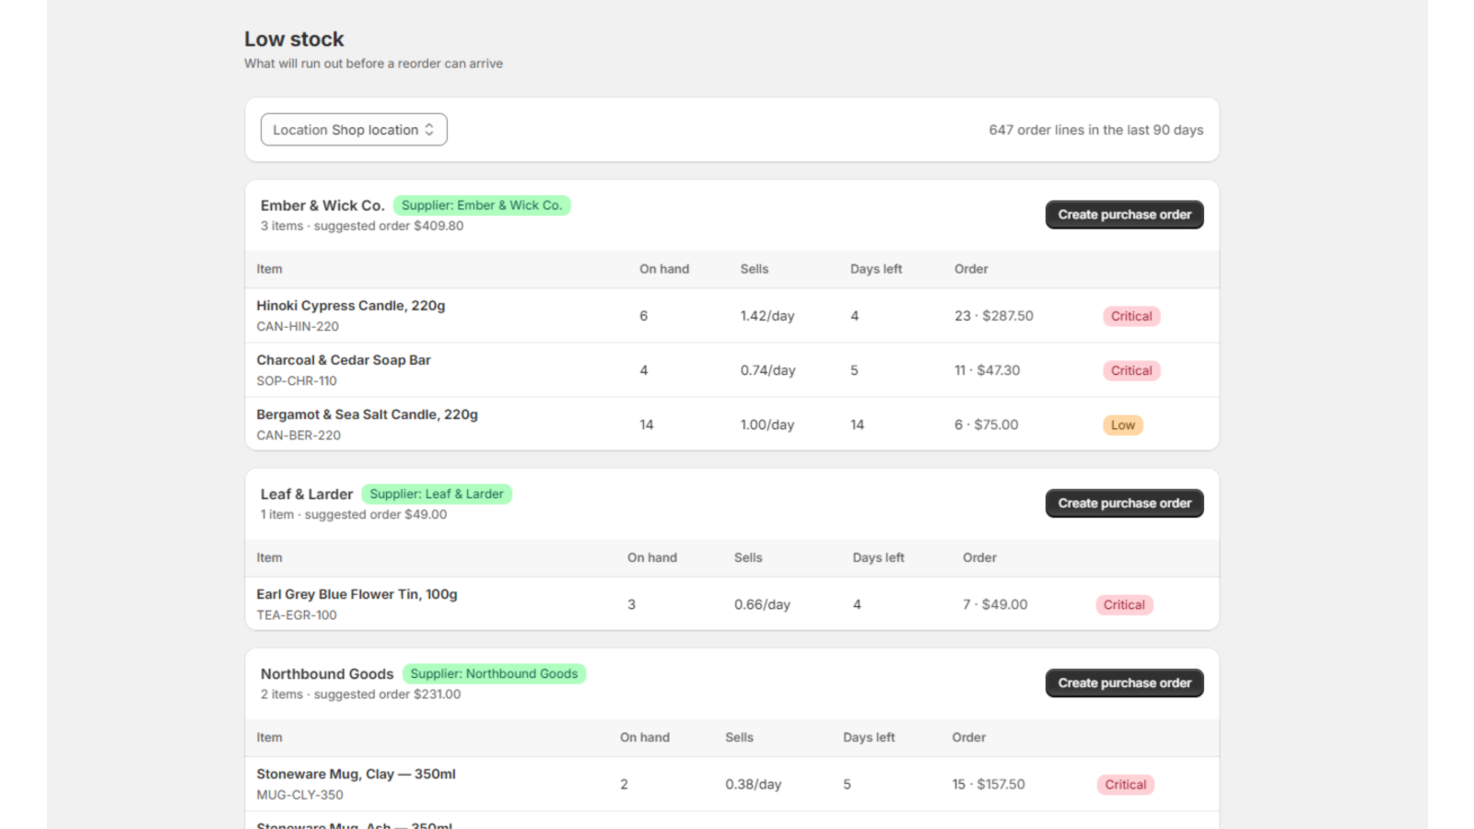Click the up-down chevron in Location selector

(429, 130)
